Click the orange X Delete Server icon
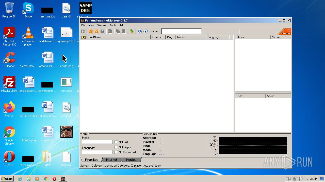The image size is (325, 182). pyautogui.click(x=96, y=31)
